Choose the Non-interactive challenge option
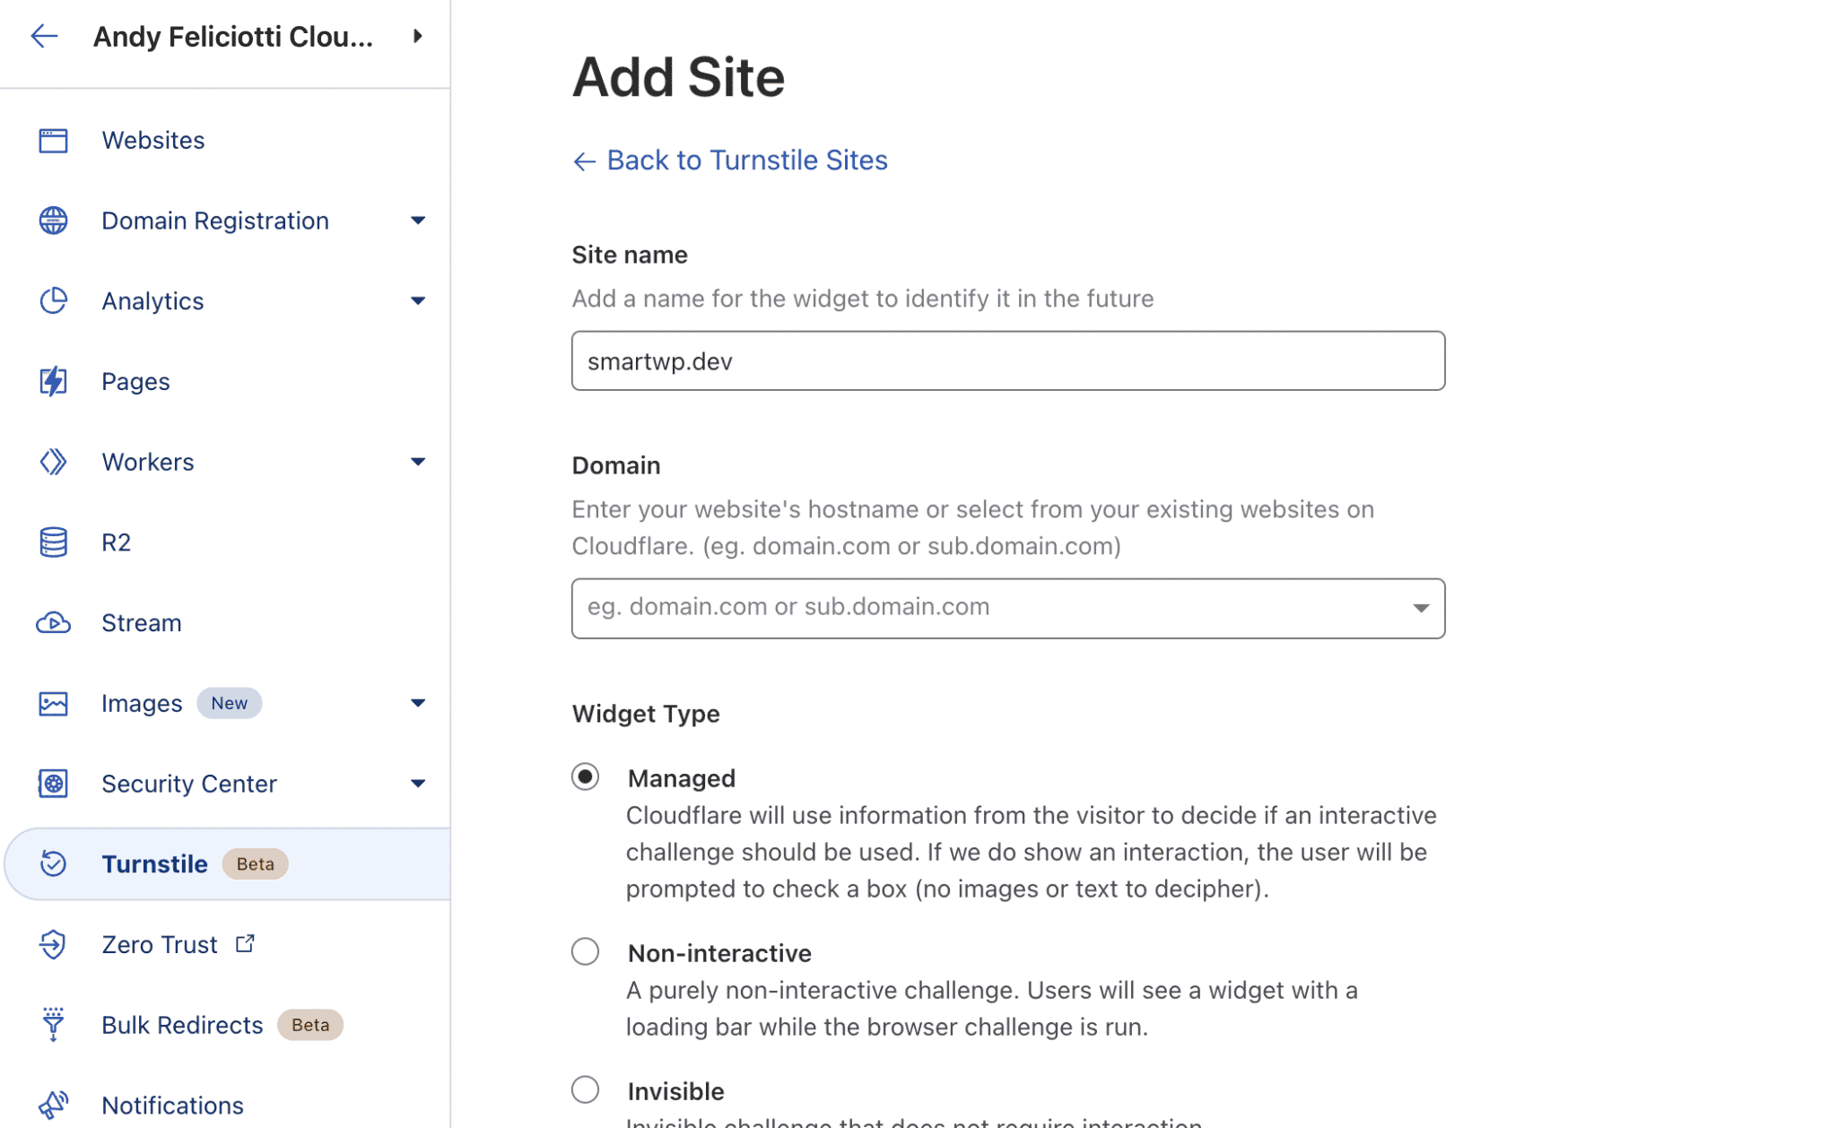This screenshot has width=1837, height=1128. [x=585, y=950]
